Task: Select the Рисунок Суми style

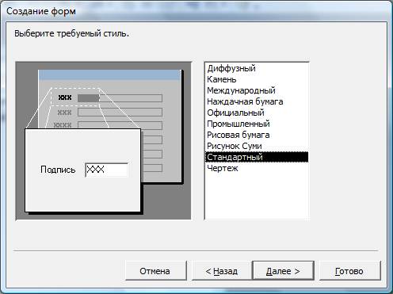Action: [x=257, y=146]
